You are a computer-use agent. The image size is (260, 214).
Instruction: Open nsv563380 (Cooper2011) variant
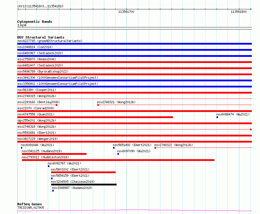point(37,90)
